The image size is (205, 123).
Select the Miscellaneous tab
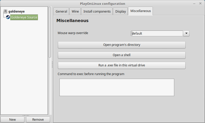[140, 11]
